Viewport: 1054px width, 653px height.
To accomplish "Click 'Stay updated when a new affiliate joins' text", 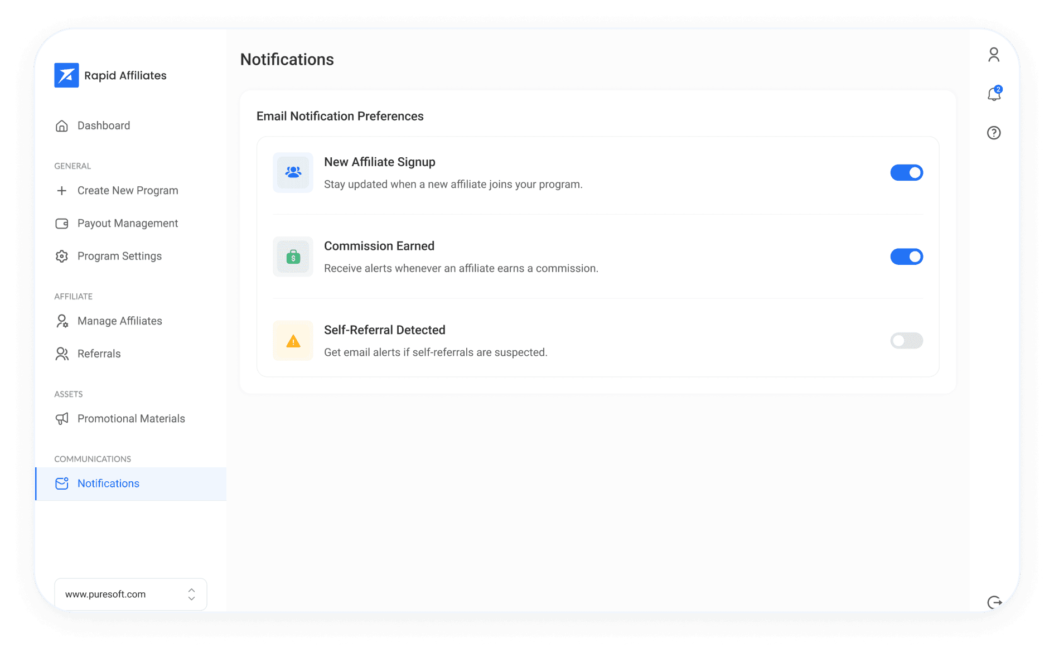I will [453, 185].
